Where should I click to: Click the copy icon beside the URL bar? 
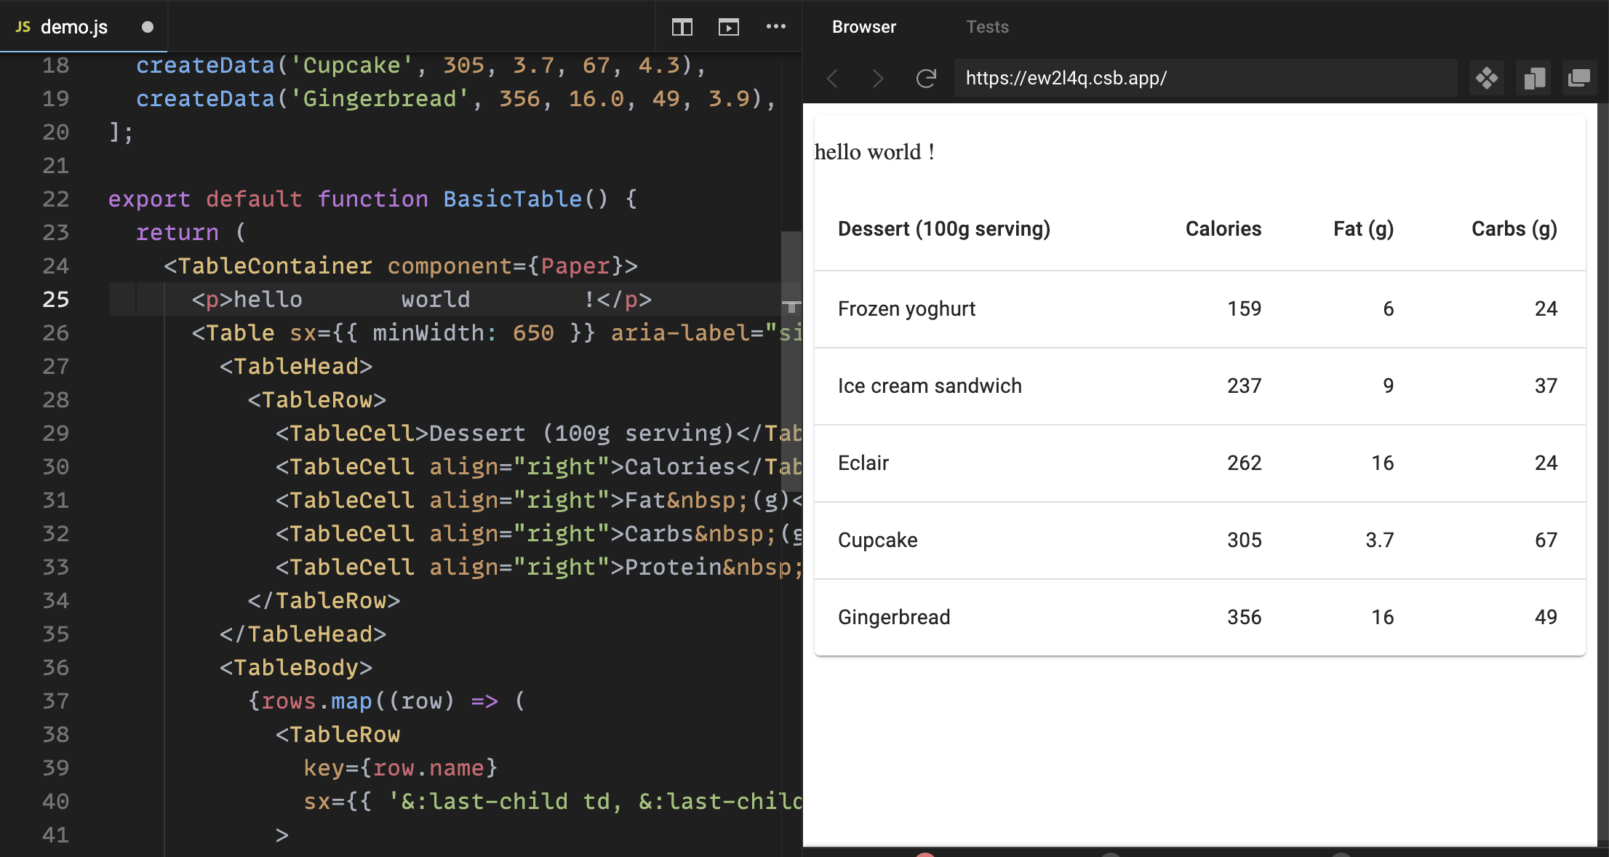pos(1534,78)
